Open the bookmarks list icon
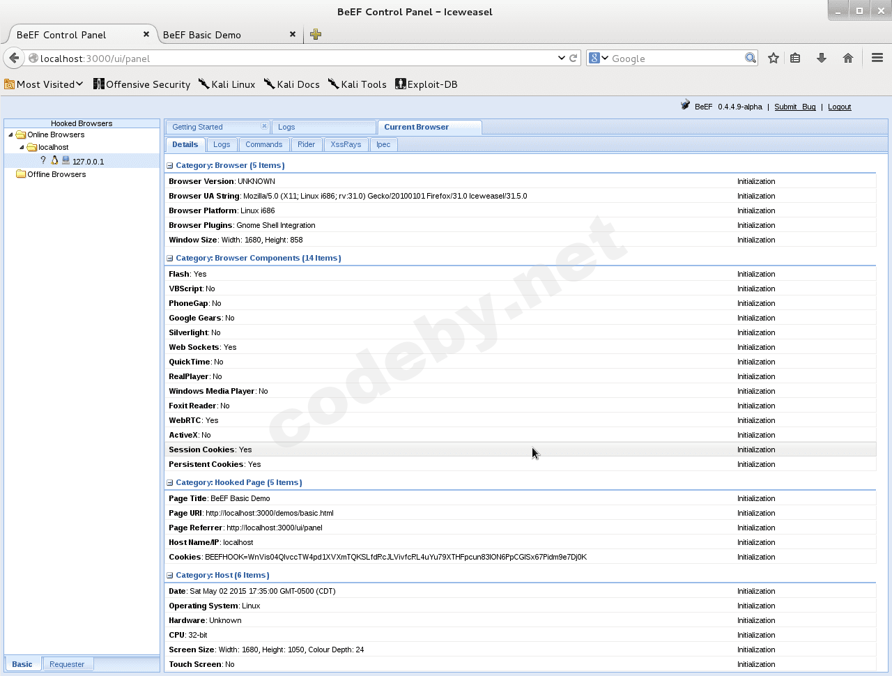This screenshot has height=676, width=892. [x=795, y=59]
